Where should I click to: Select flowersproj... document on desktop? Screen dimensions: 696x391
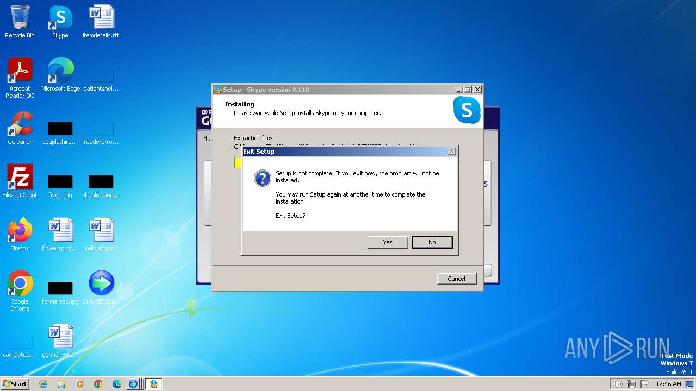tap(60, 235)
